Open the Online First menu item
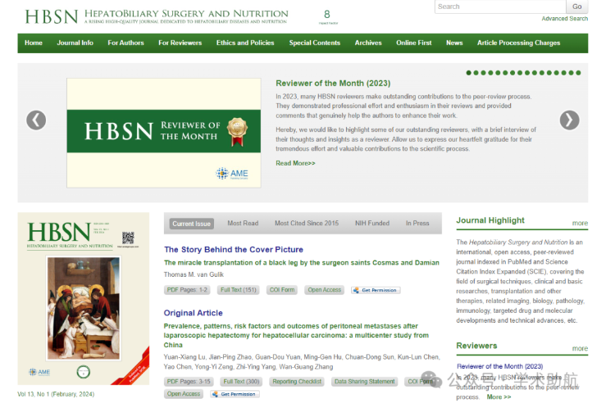 pyautogui.click(x=414, y=43)
